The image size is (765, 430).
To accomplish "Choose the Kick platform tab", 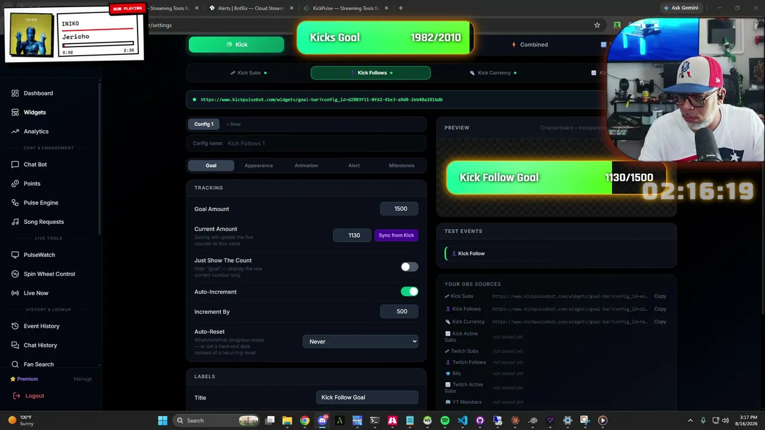I will tap(237, 45).
